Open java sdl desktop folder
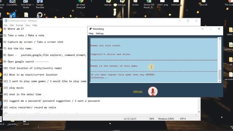 pos(204,3)
